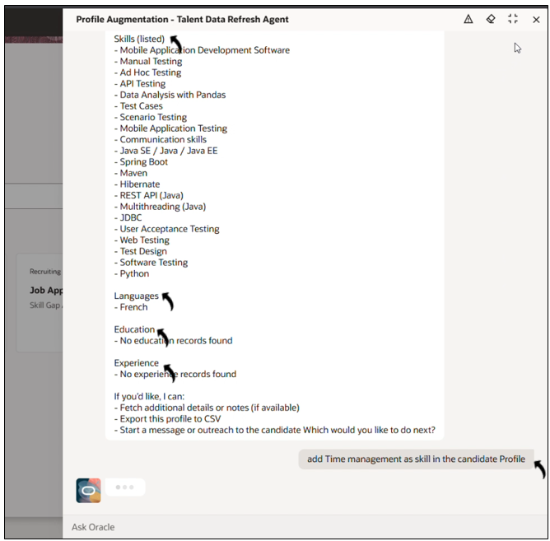This screenshot has height=541, width=550.
Task: Click the Experience heading in the response
Action: pyautogui.click(x=136, y=363)
